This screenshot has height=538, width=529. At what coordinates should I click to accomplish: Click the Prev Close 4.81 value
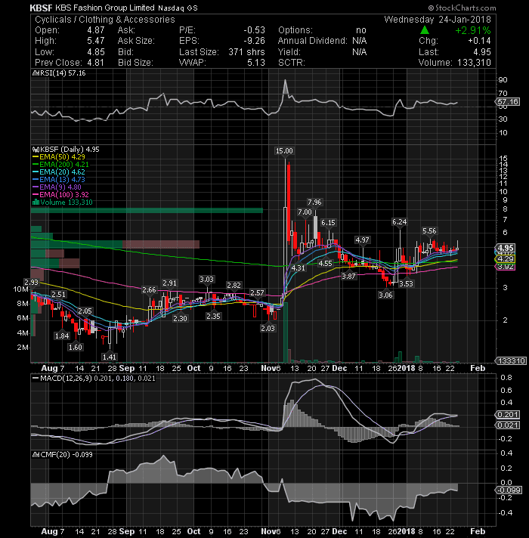click(95, 63)
